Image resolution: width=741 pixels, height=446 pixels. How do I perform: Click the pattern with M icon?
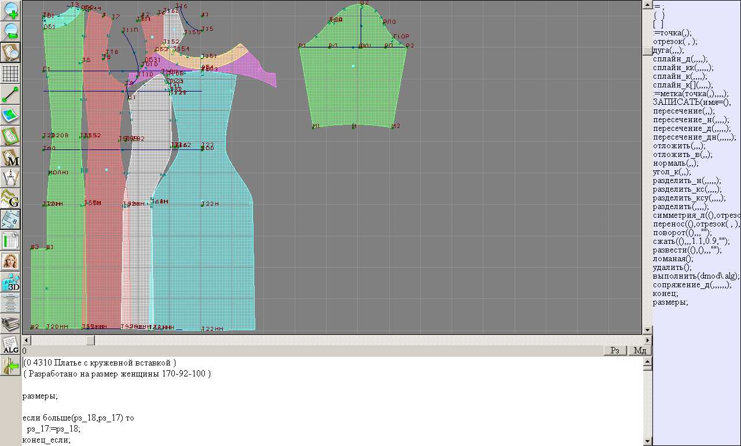tap(11, 157)
